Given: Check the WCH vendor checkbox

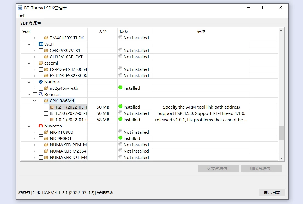Looking at the screenshot, I should point(35,44).
